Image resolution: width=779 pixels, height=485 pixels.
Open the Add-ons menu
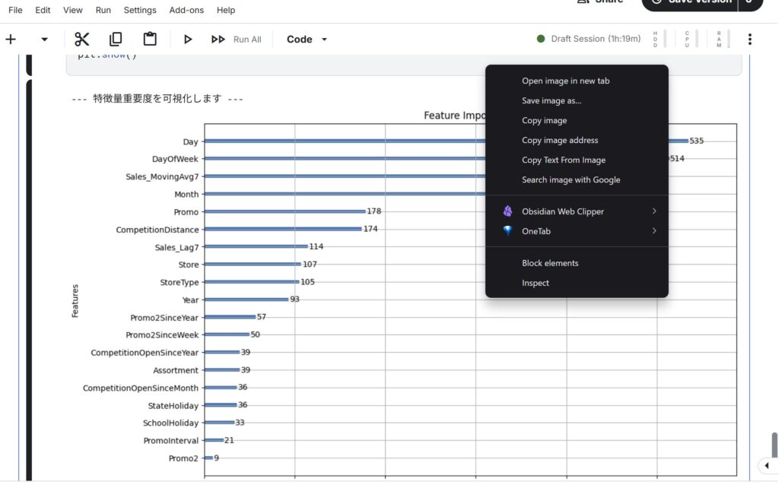click(x=186, y=10)
